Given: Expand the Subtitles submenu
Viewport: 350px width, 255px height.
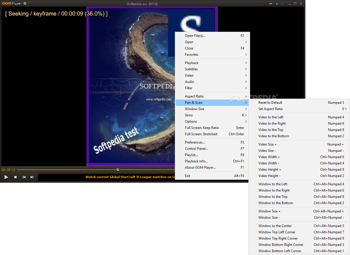Looking at the screenshot, I should point(213,69).
